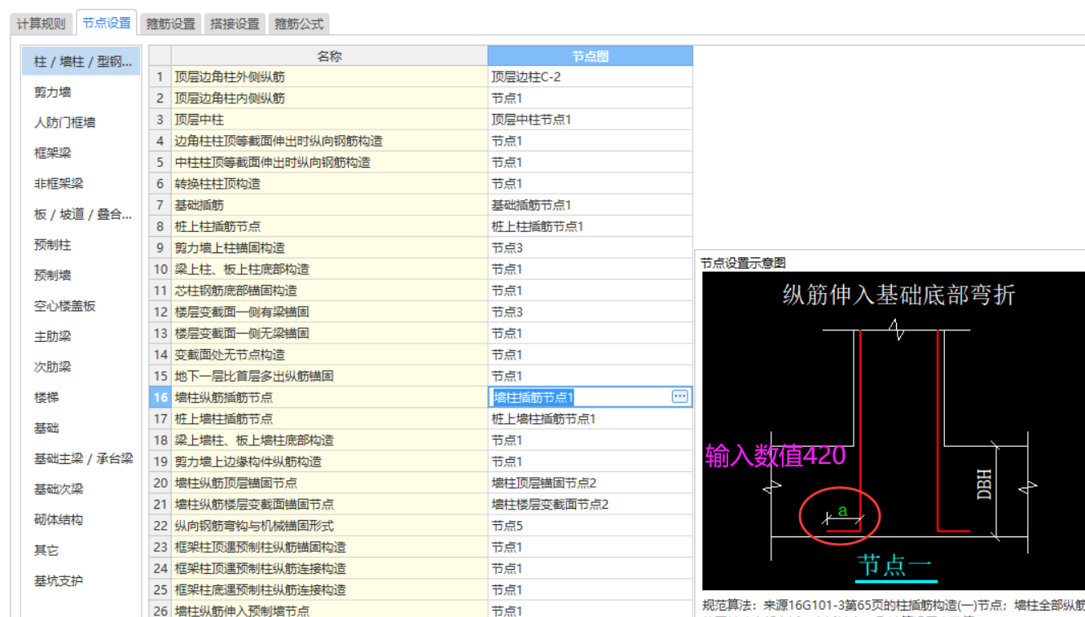Click the 节点图 column header
Image resolution: width=1085 pixels, height=617 pixels.
591,56
